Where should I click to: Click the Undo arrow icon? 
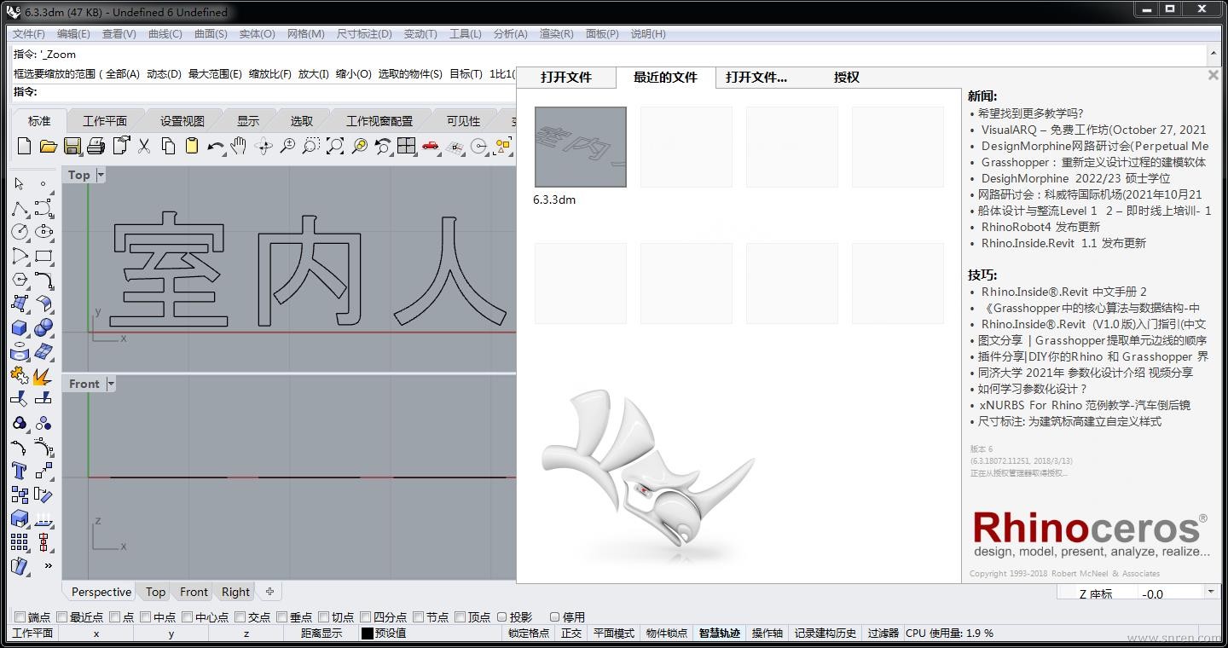tap(216, 147)
